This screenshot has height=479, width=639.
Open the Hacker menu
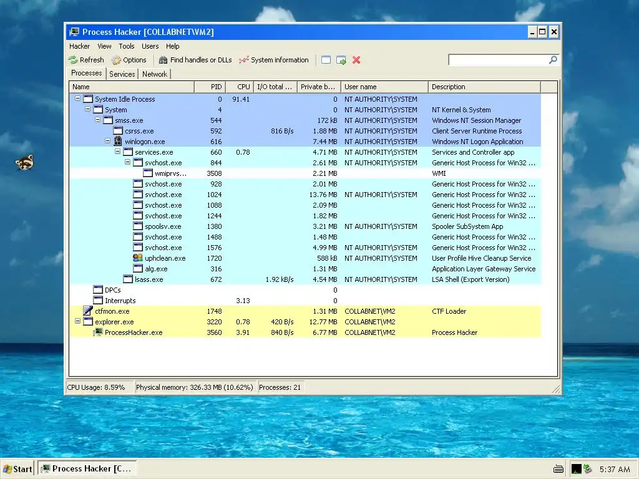pos(79,46)
